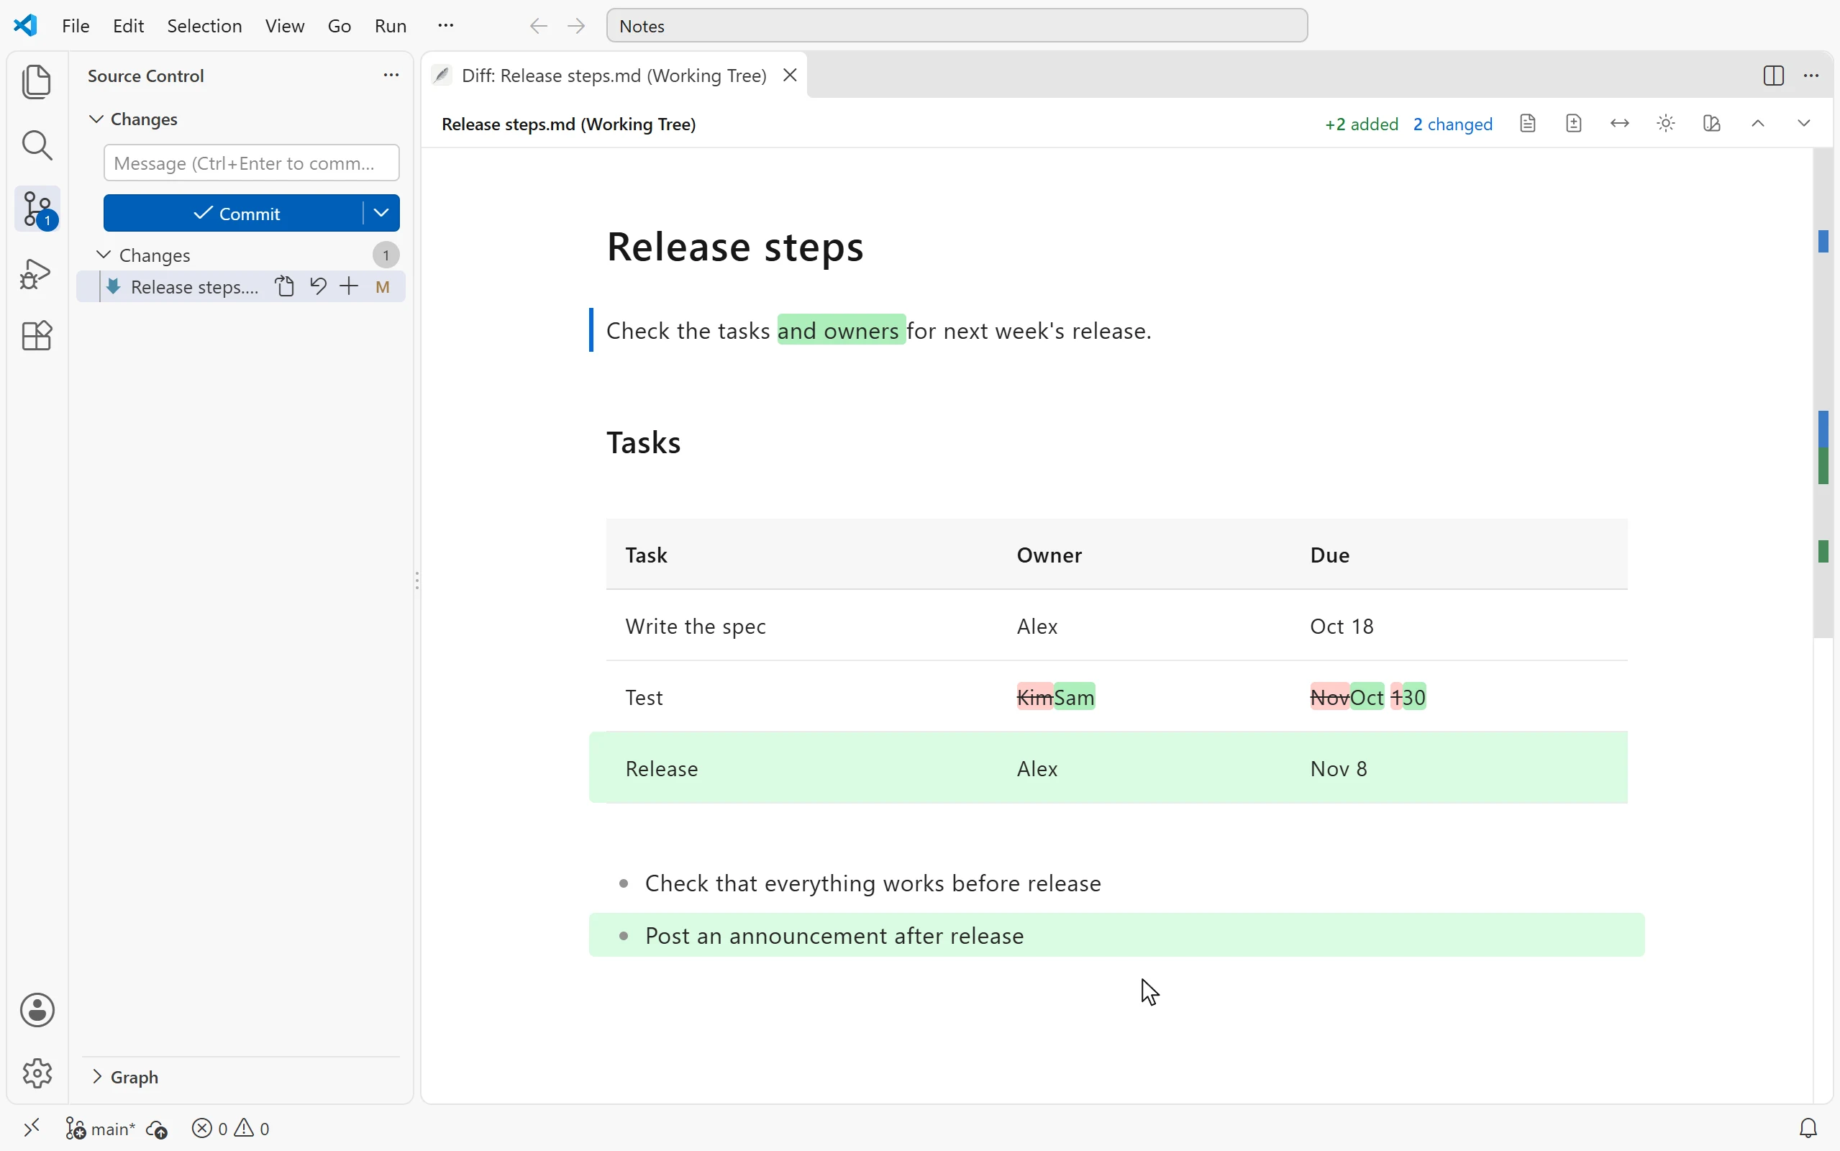The width and height of the screenshot is (1840, 1151).
Task: Open the Explorer view in activity bar
Action: point(37,81)
